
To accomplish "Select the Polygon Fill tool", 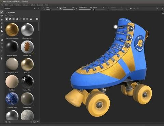I will [2, 23].
